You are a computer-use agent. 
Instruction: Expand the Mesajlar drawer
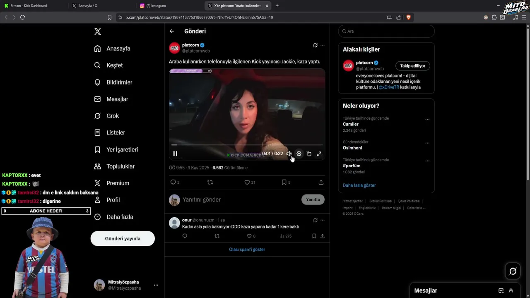[x=511, y=291]
